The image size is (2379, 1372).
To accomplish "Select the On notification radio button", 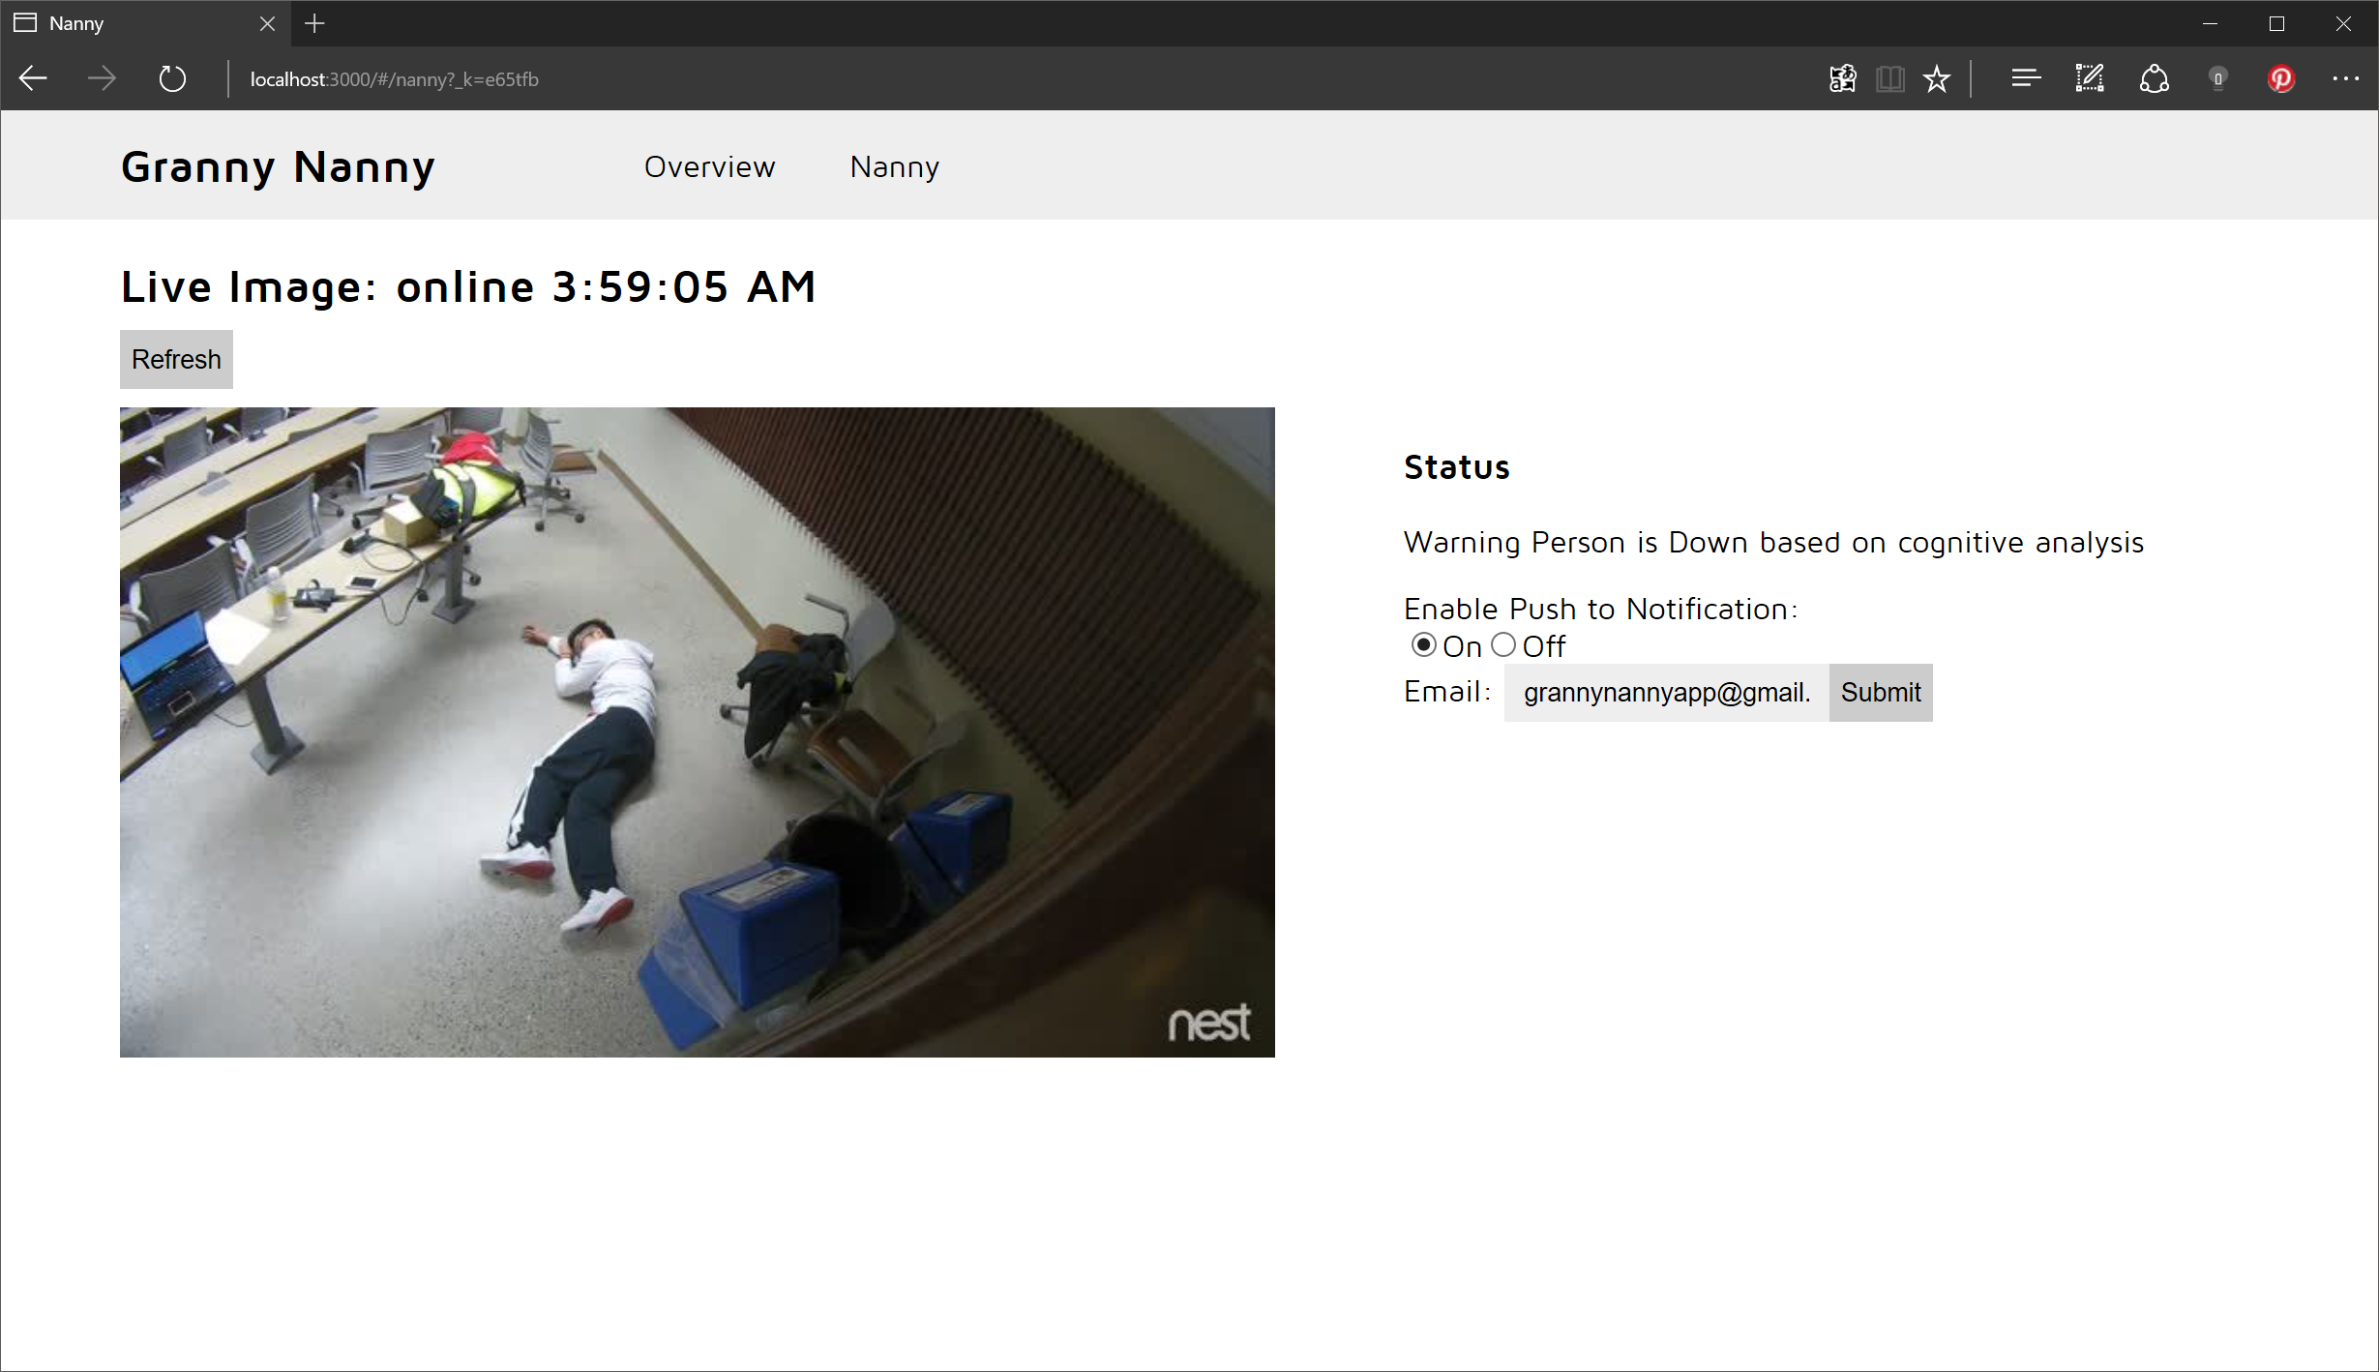I will coord(1423,644).
